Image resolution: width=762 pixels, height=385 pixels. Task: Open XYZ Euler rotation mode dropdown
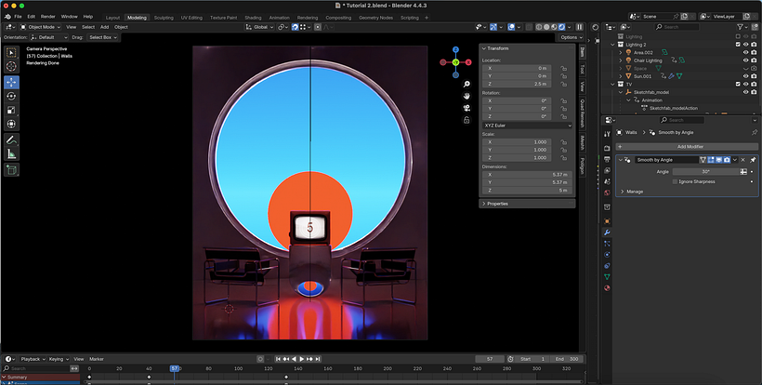click(527, 126)
